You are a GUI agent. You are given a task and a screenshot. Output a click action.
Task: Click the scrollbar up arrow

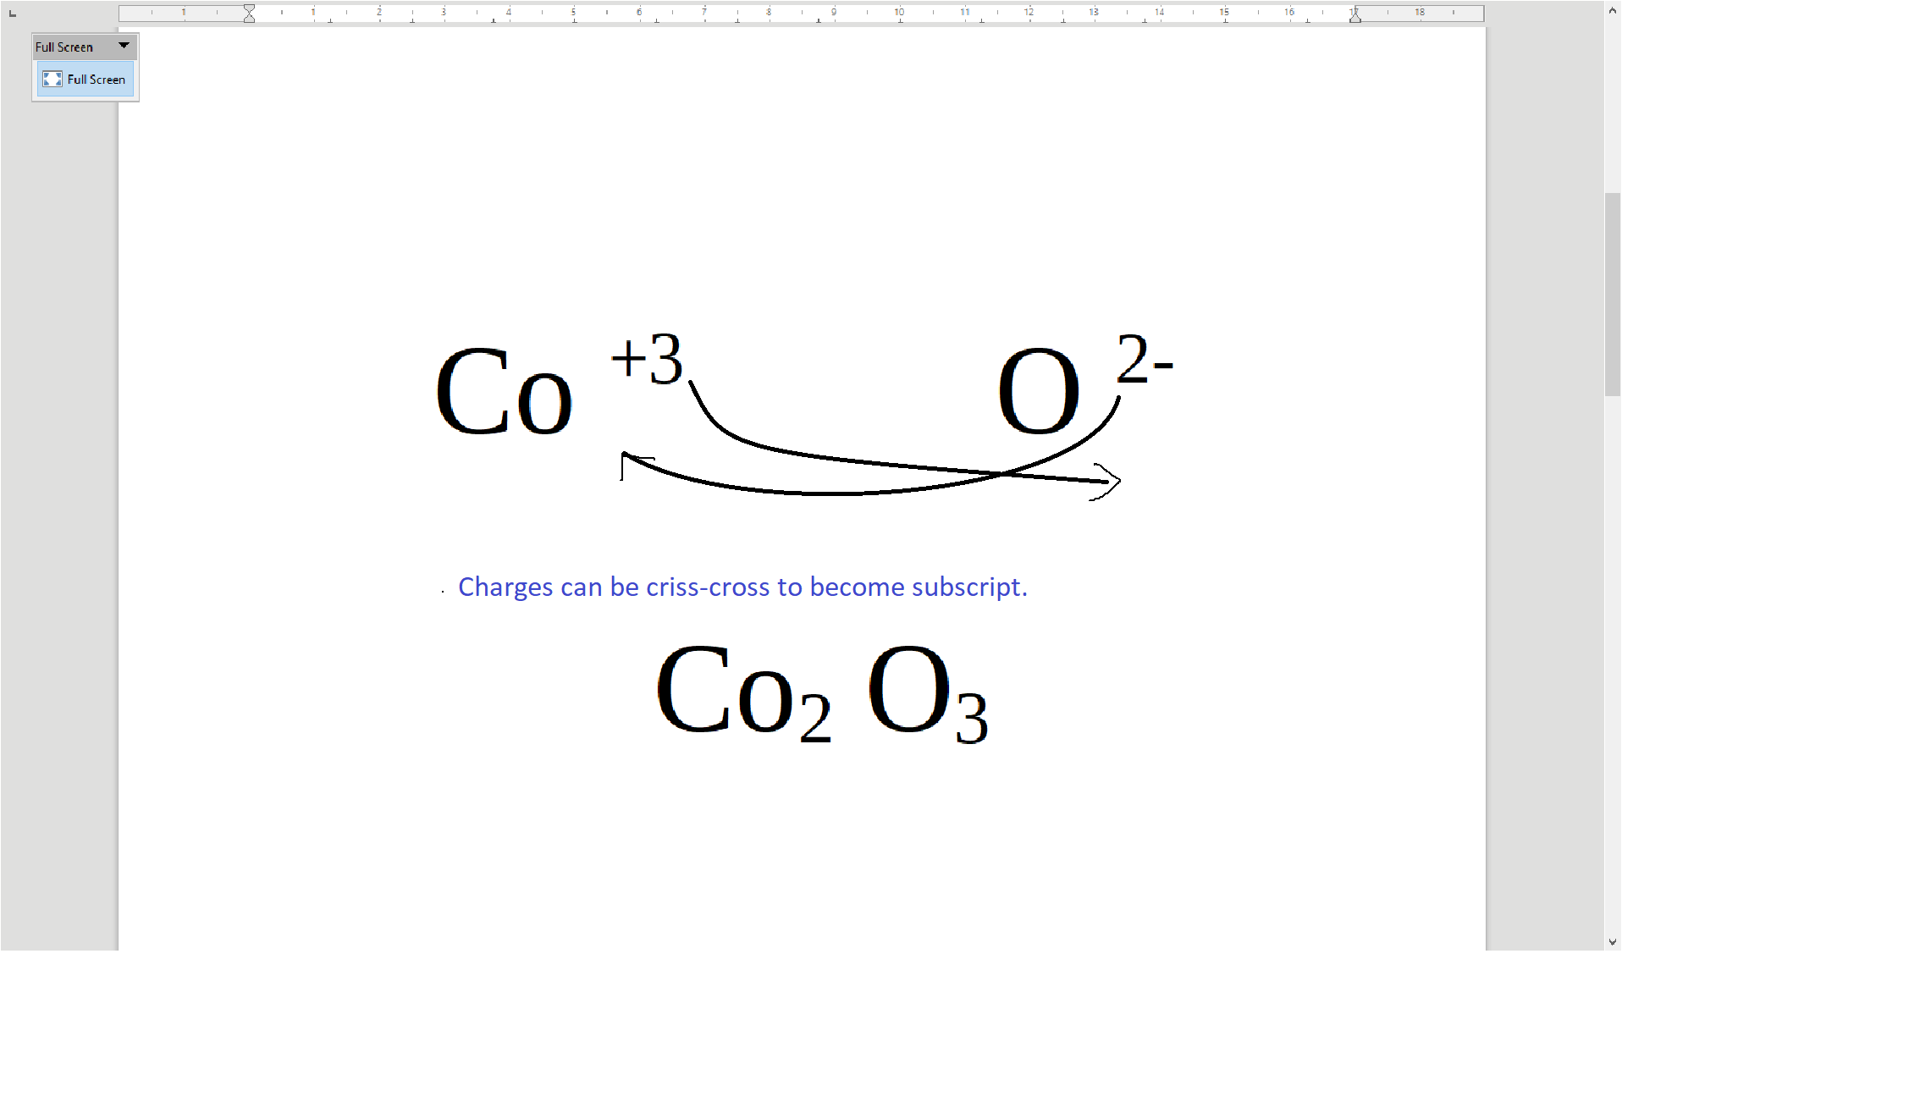1612,11
